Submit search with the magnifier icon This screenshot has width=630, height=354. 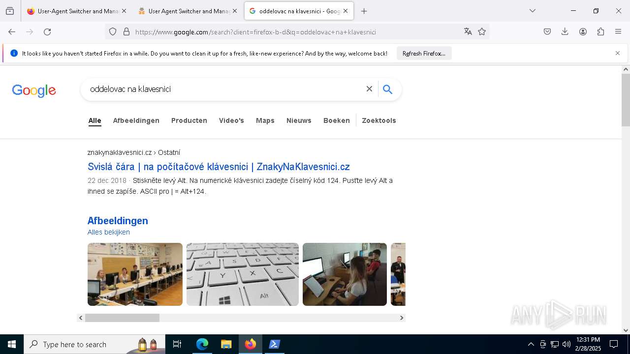(x=388, y=89)
